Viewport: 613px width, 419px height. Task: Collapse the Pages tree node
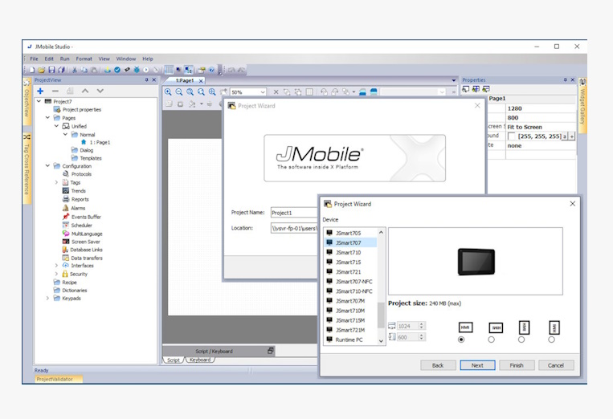click(47, 117)
